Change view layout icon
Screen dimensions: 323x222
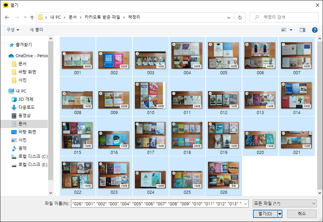click(x=284, y=30)
